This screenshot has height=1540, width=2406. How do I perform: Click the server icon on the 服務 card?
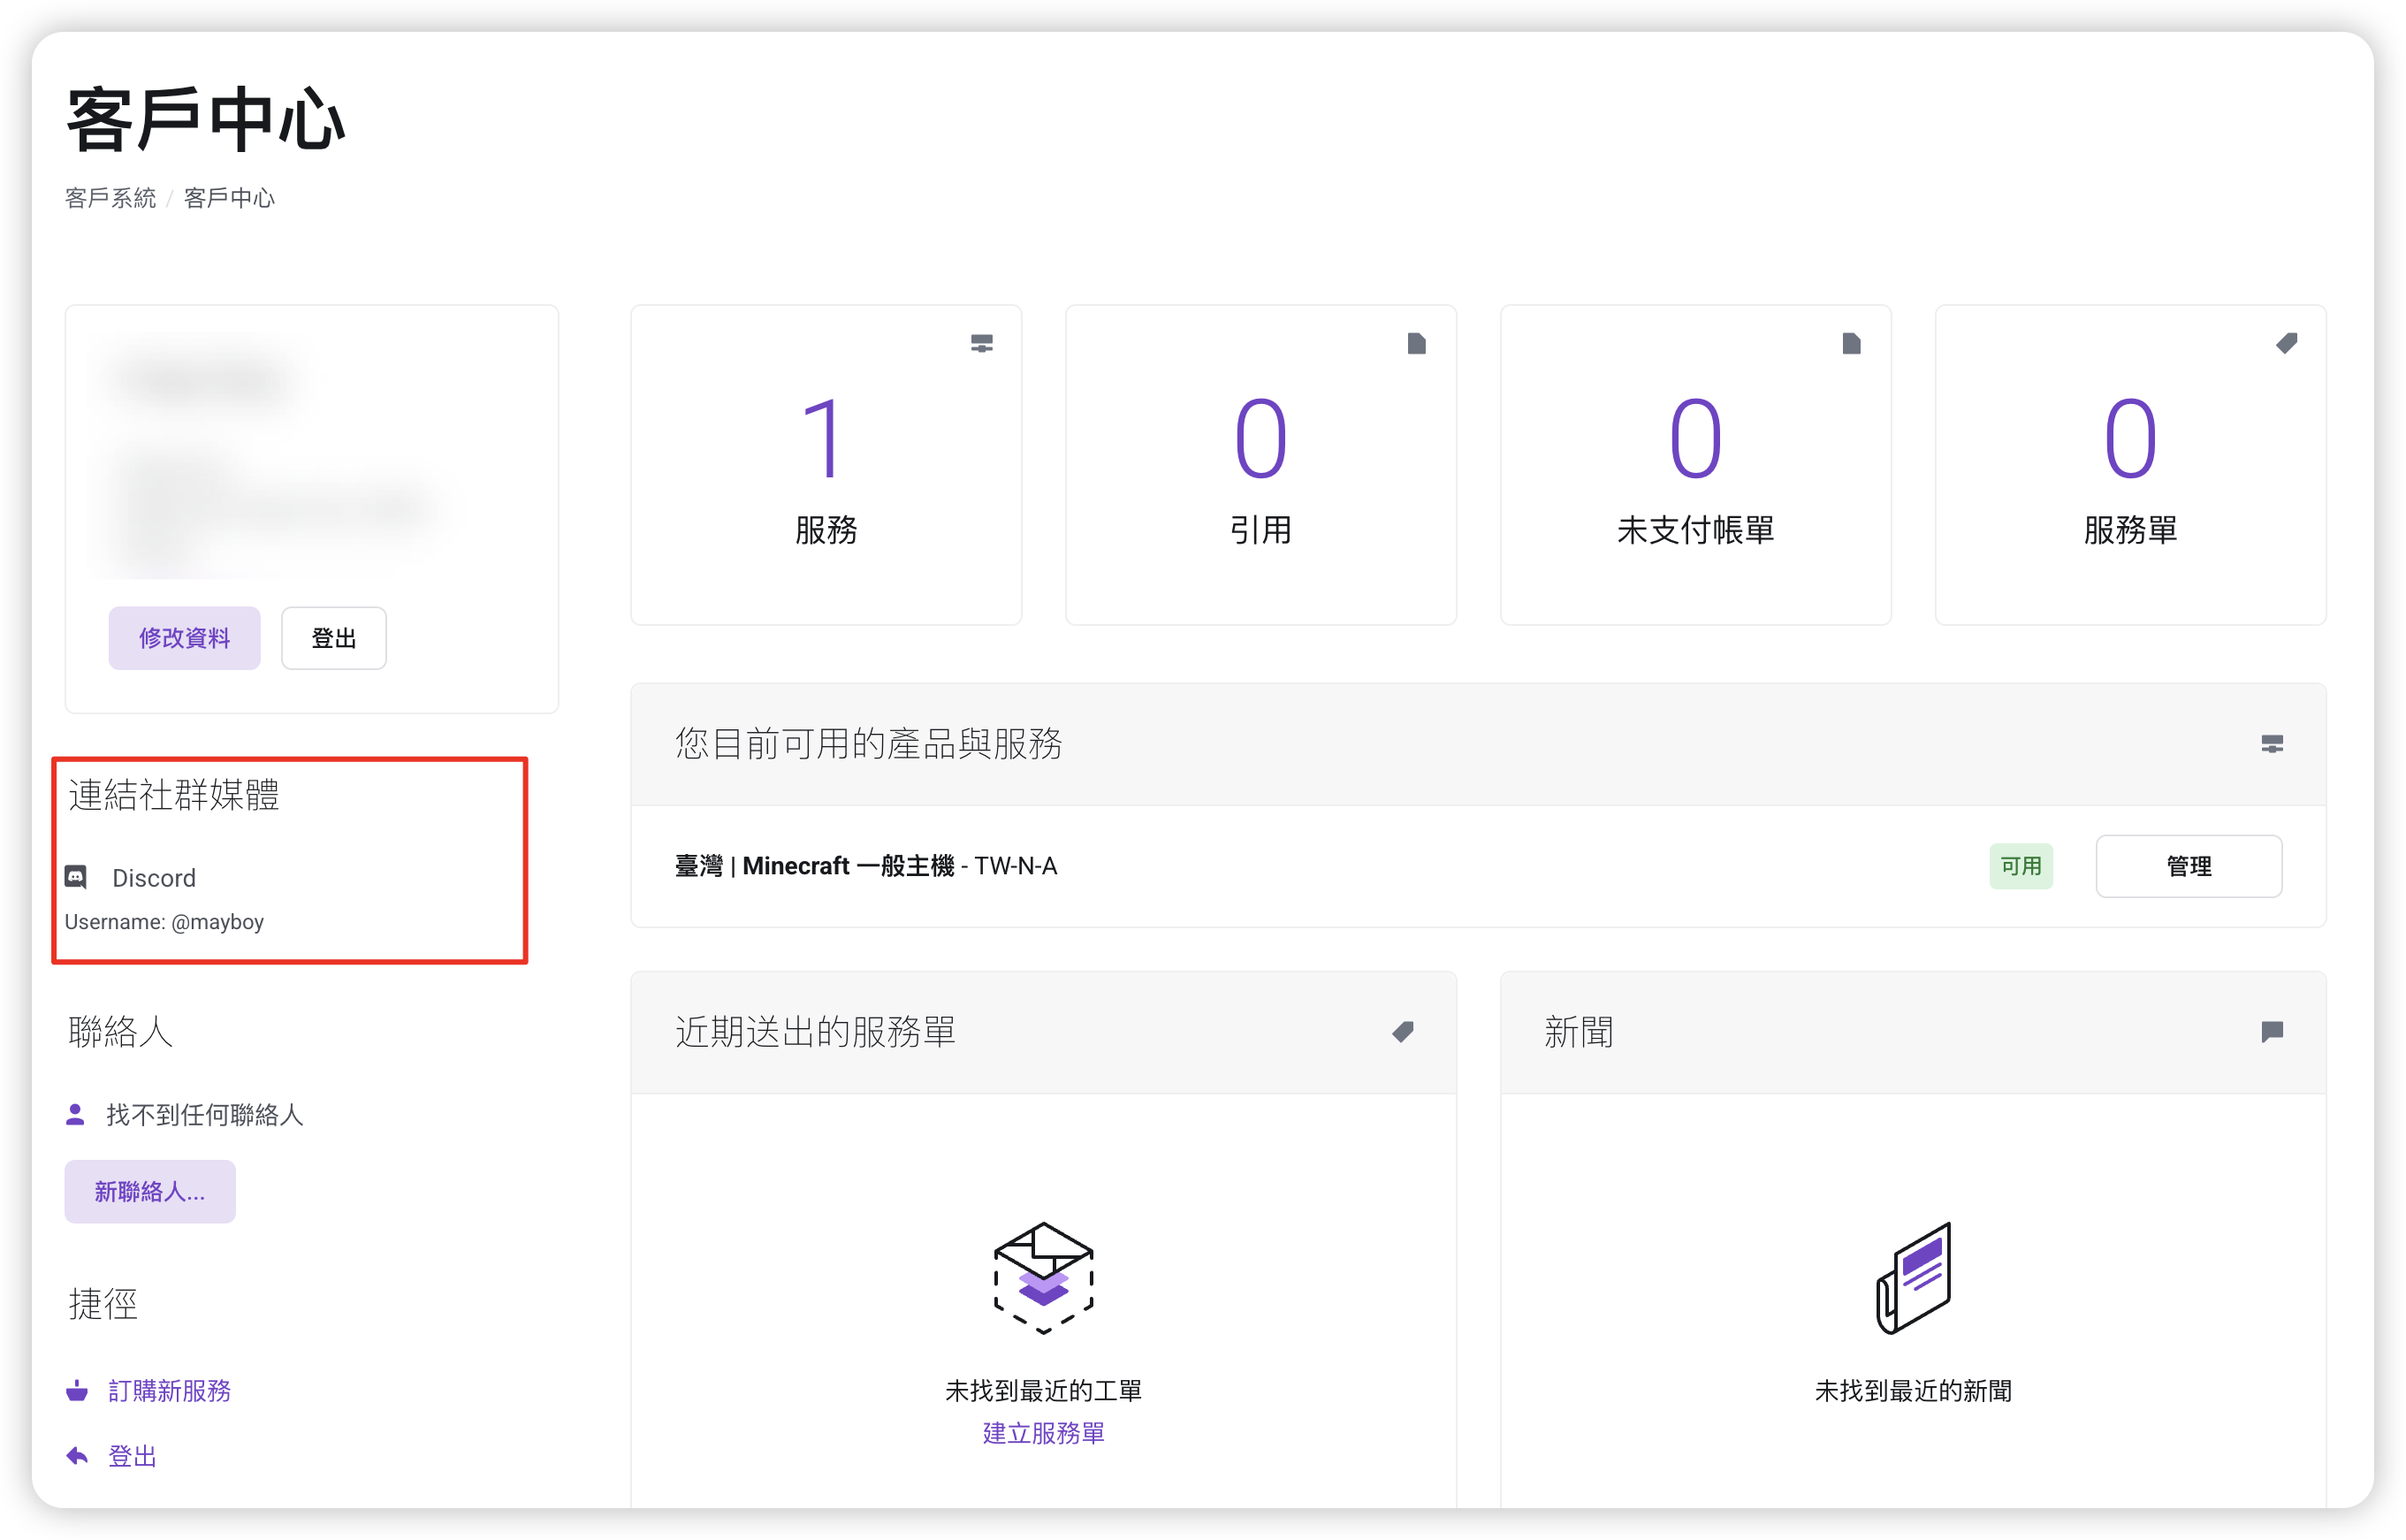tap(982, 344)
